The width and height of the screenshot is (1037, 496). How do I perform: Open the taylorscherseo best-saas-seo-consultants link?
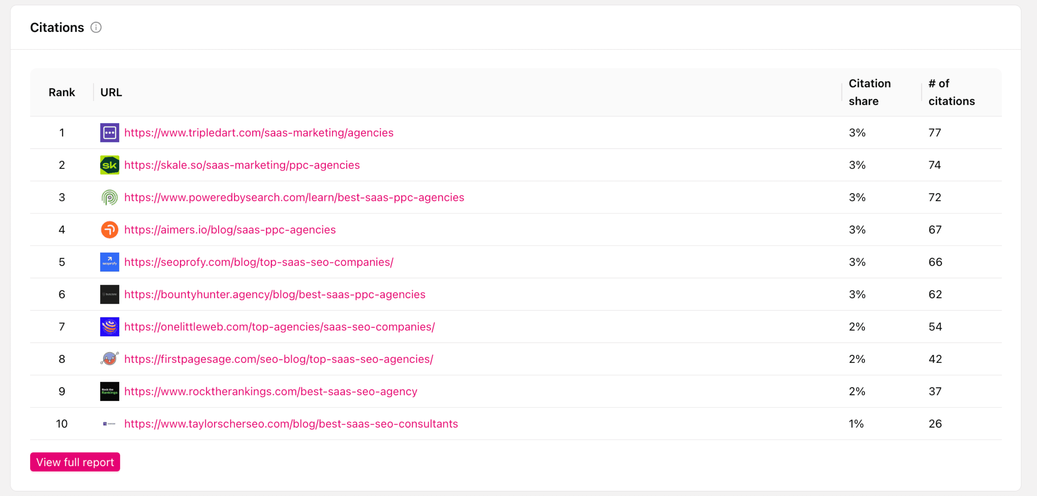[291, 424]
